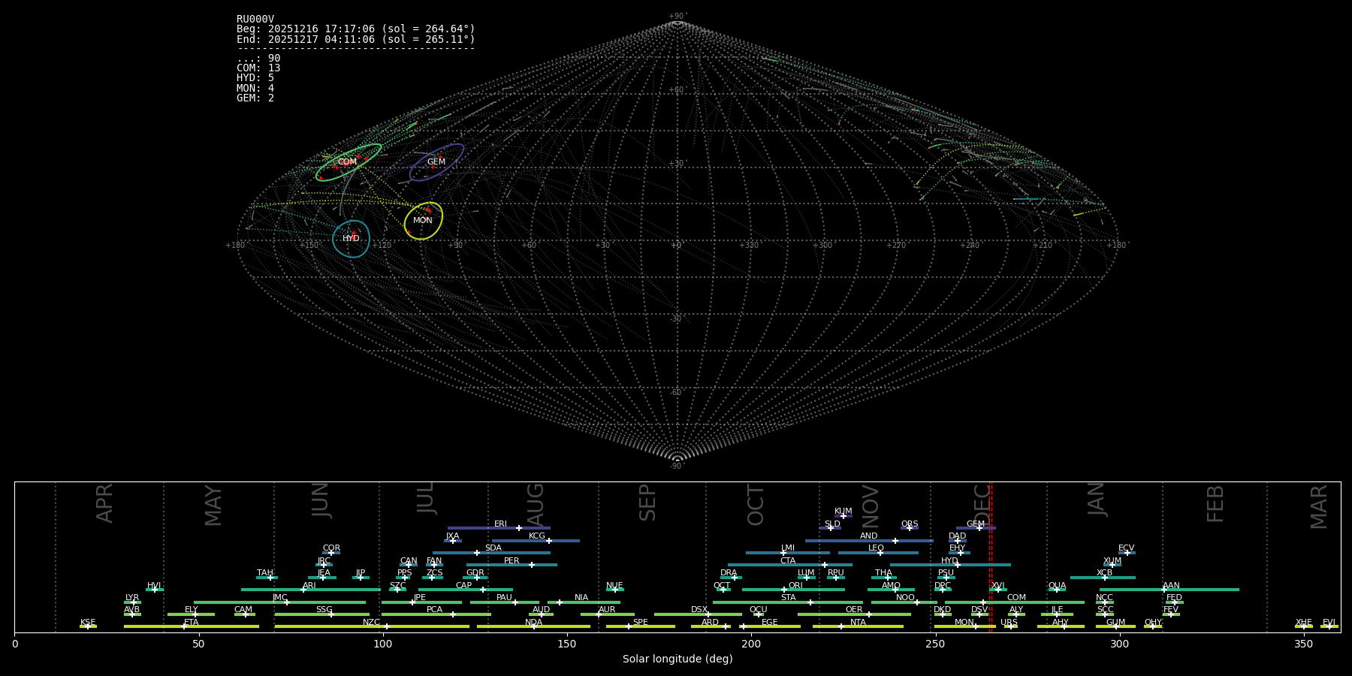This screenshot has width=1352, height=676.
Task: Click the XCB shower label in the timeline
Action: pyautogui.click(x=1104, y=573)
